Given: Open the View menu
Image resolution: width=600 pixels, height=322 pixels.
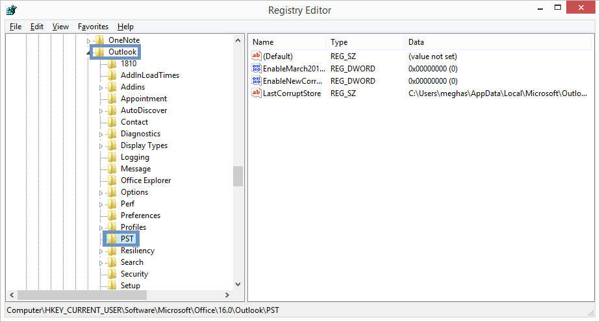Looking at the screenshot, I should [60, 27].
